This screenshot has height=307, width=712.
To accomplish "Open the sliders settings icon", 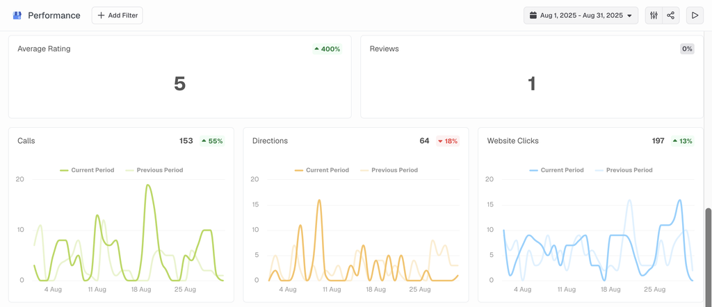I will click(x=654, y=15).
